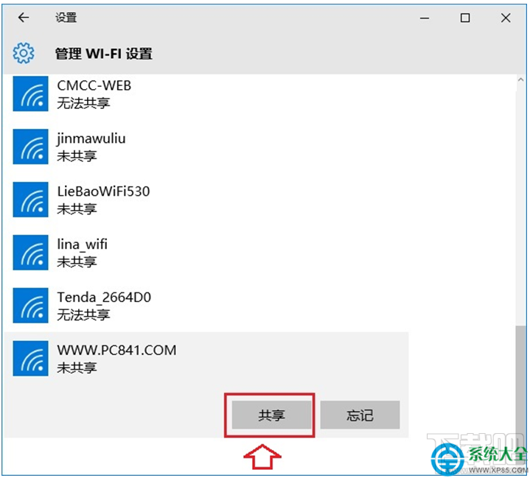Click 未共享 status under lina_wifi

pyautogui.click(x=77, y=261)
